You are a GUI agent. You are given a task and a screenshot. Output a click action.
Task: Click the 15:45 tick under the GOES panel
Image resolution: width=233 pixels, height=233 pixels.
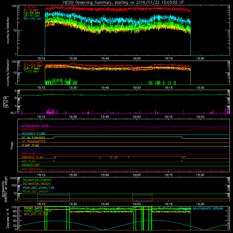click(x=105, y=117)
